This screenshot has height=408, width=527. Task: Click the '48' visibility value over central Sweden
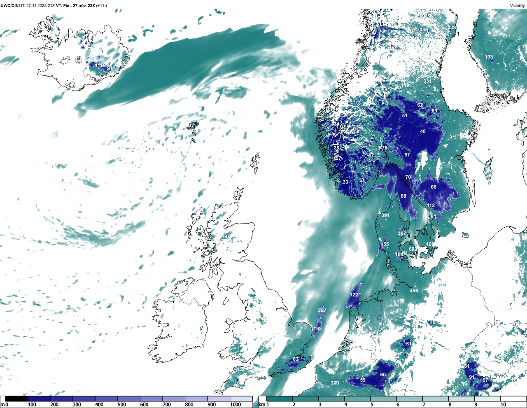click(x=423, y=131)
